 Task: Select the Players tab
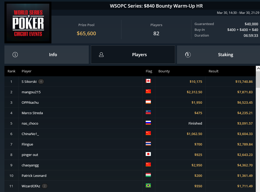(x=133, y=55)
